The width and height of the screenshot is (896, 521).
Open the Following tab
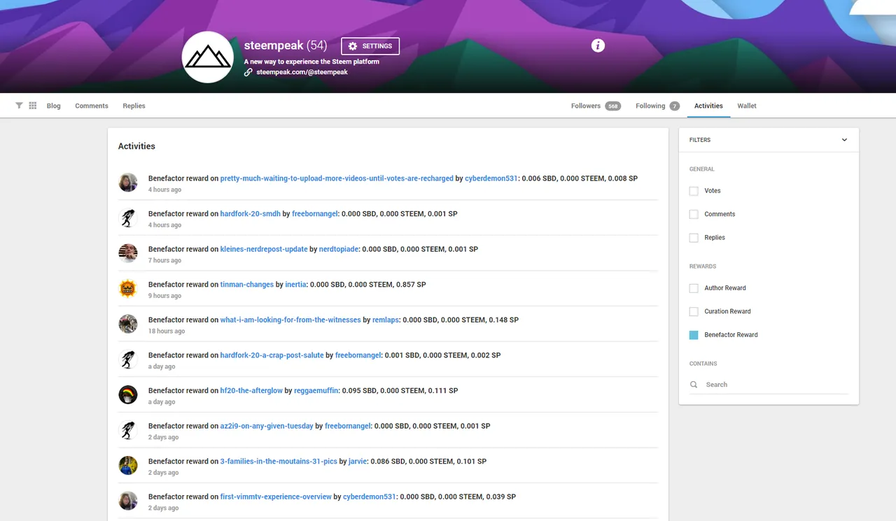[657, 106]
